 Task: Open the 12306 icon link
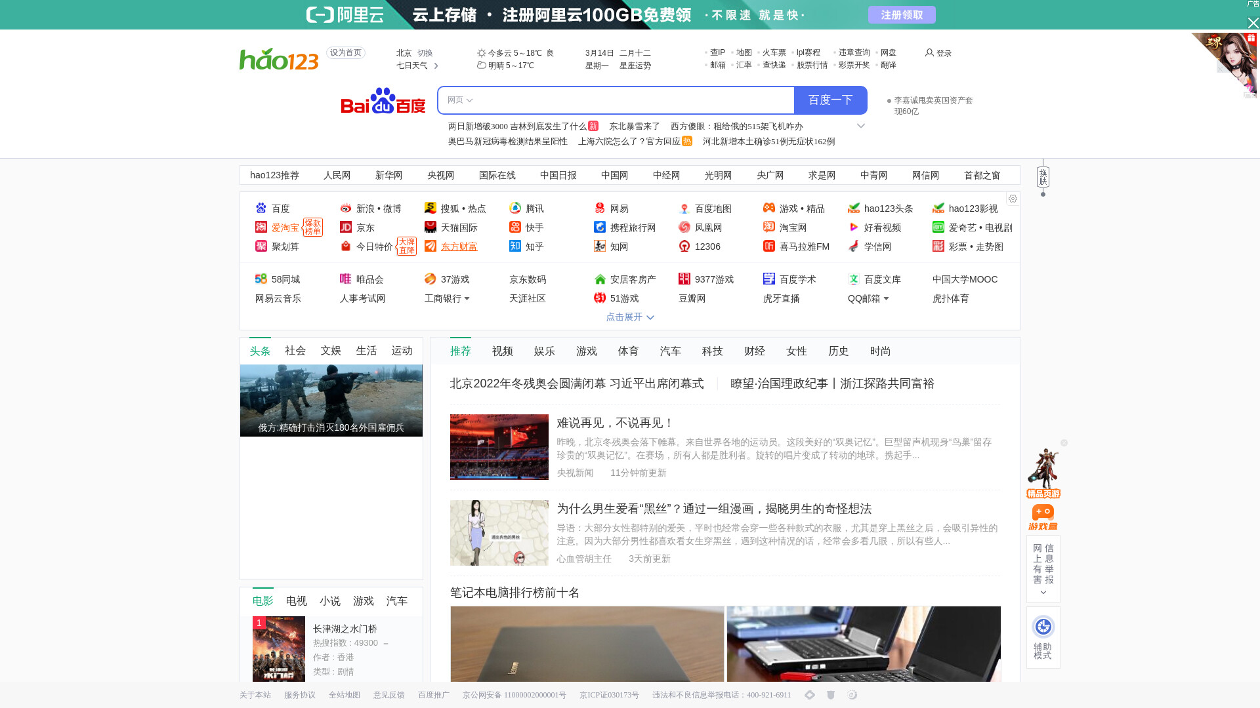tap(684, 246)
